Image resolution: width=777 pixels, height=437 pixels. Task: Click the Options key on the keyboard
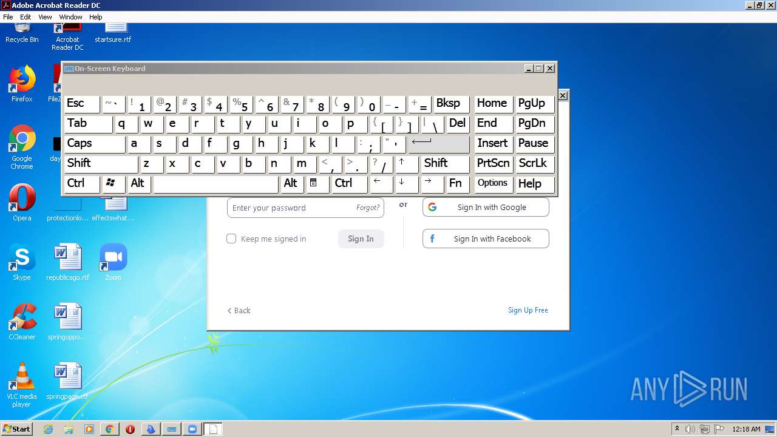tap(494, 184)
